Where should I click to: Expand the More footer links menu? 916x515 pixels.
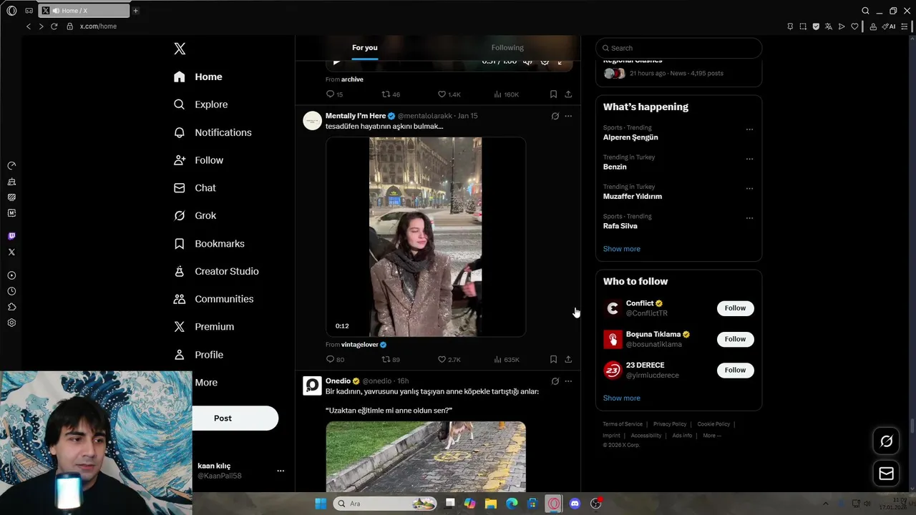(x=711, y=436)
